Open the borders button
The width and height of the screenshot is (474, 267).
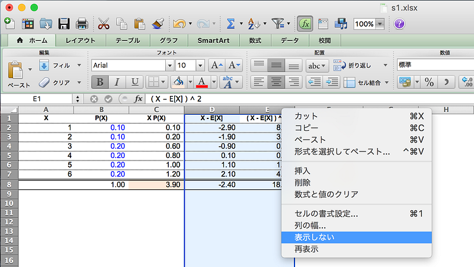point(153,82)
